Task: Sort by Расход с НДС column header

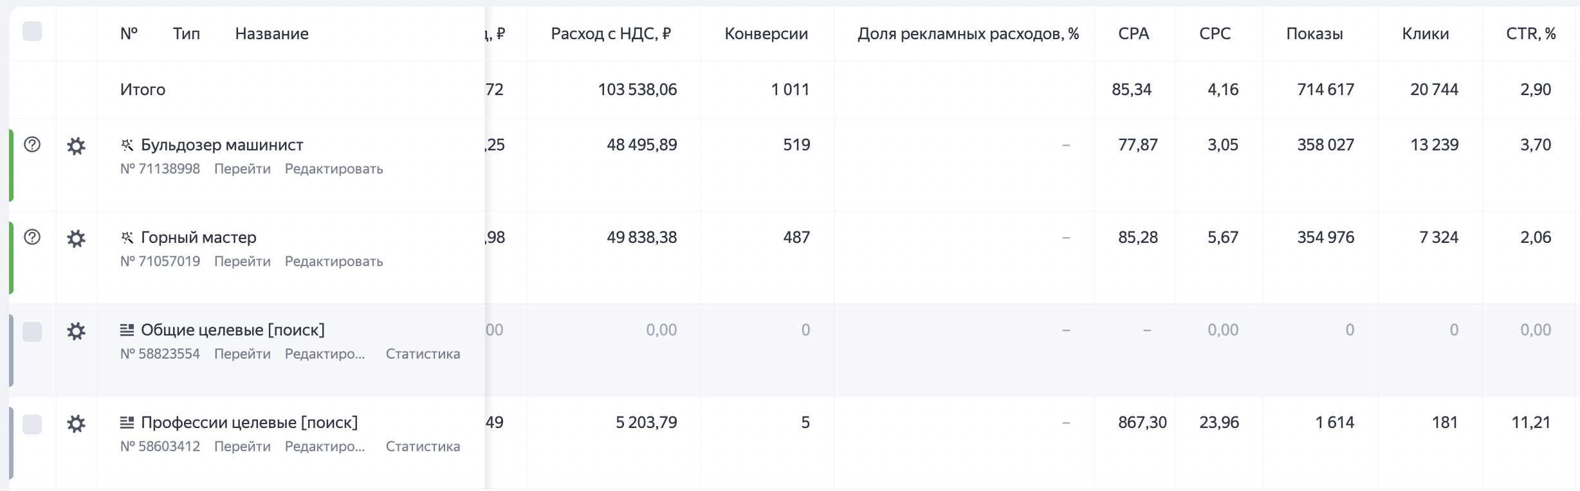Action: [611, 34]
